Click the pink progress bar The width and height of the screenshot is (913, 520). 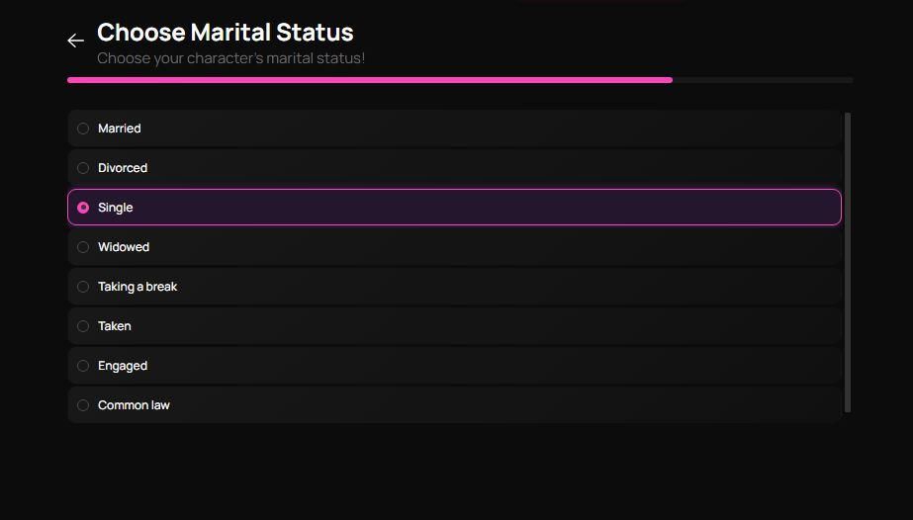click(x=370, y=80)
